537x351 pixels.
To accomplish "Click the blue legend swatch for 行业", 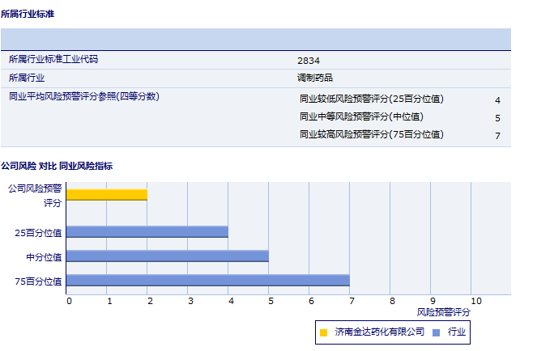I will click(x=436, y=332).
